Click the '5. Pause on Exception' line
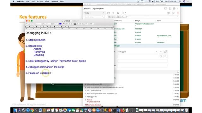Viewport: 202px width, 113px height. (x=38, y=73)
